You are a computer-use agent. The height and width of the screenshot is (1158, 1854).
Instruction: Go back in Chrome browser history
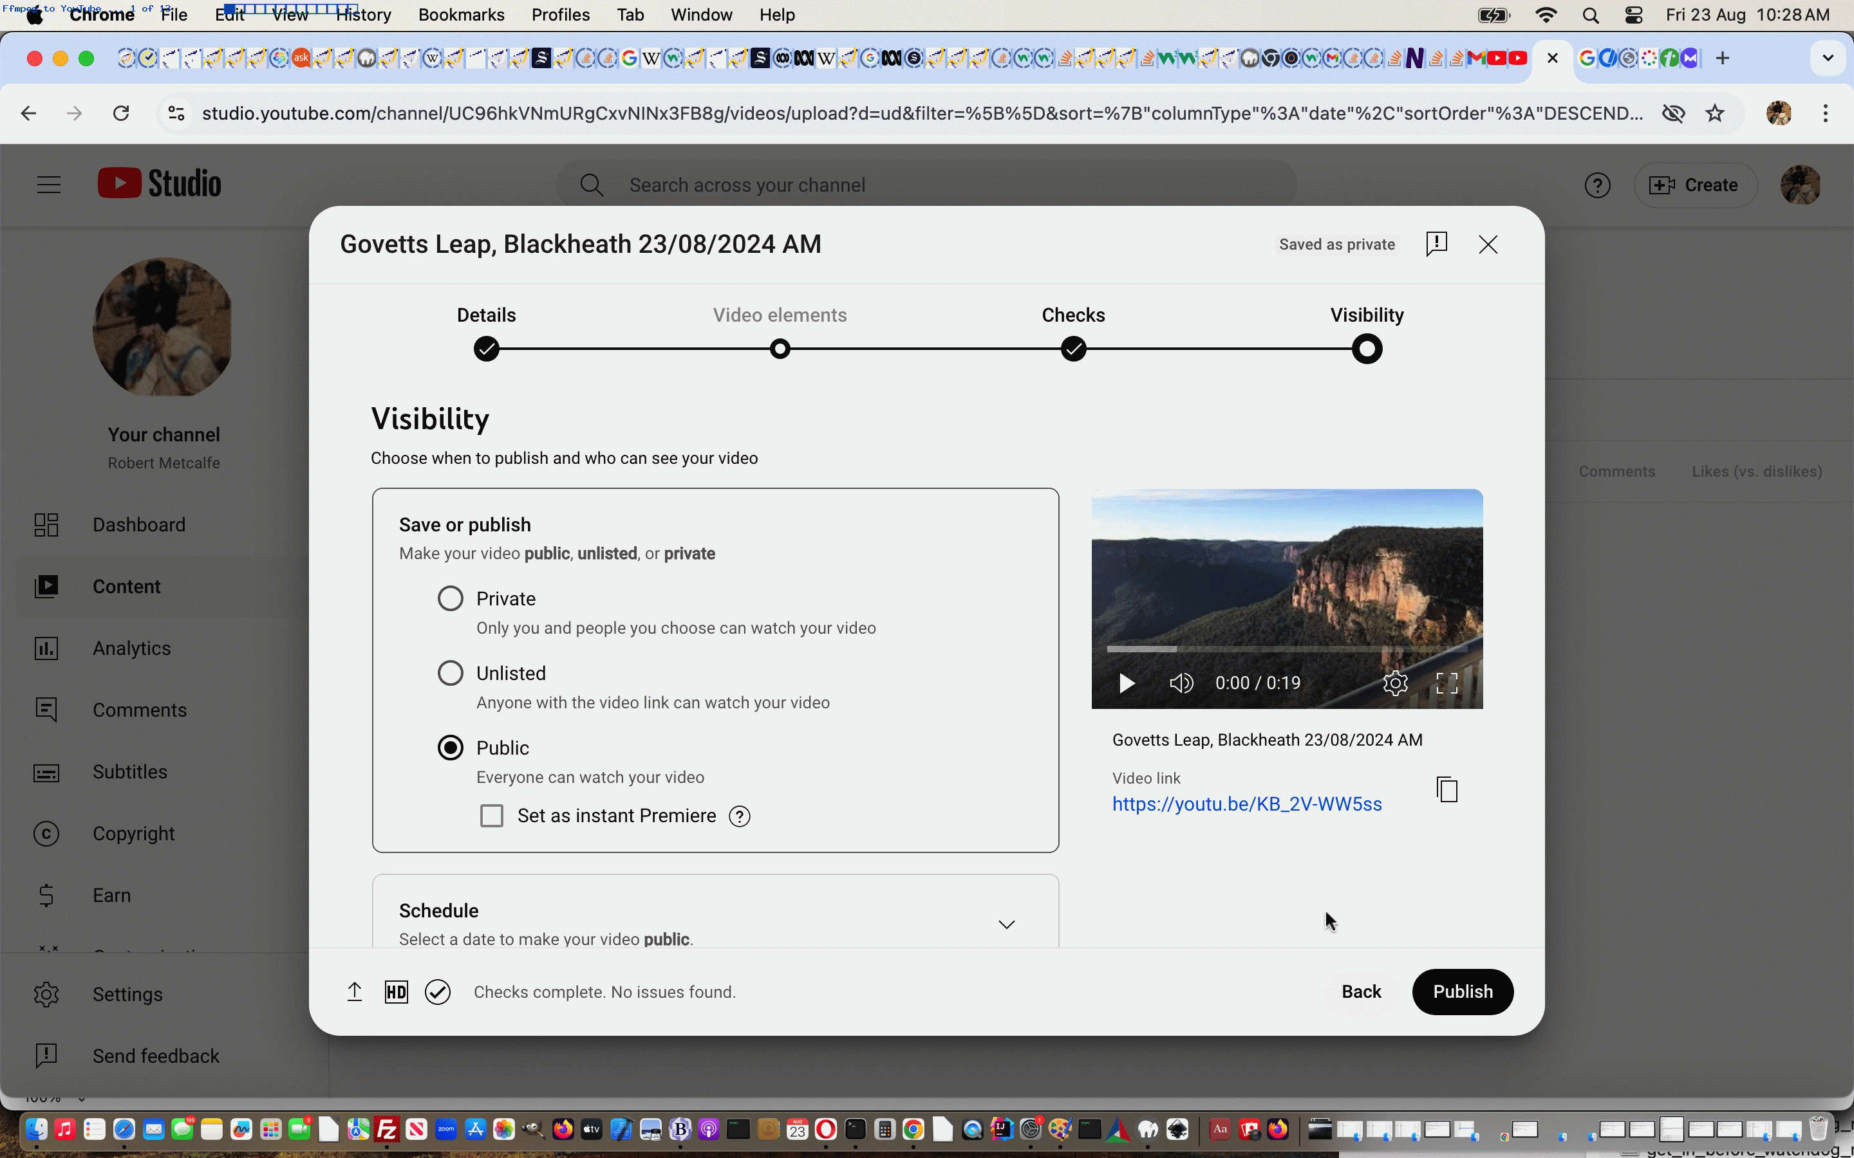click(x=28, y=113)
